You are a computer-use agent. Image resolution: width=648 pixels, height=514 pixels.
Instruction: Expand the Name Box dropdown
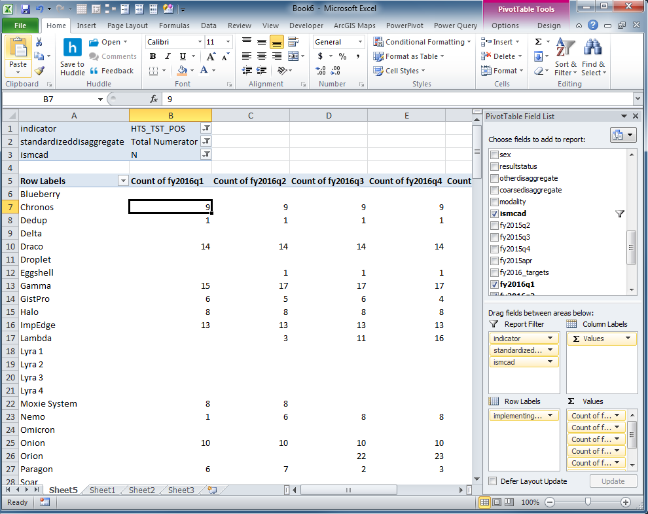point(100,100)
